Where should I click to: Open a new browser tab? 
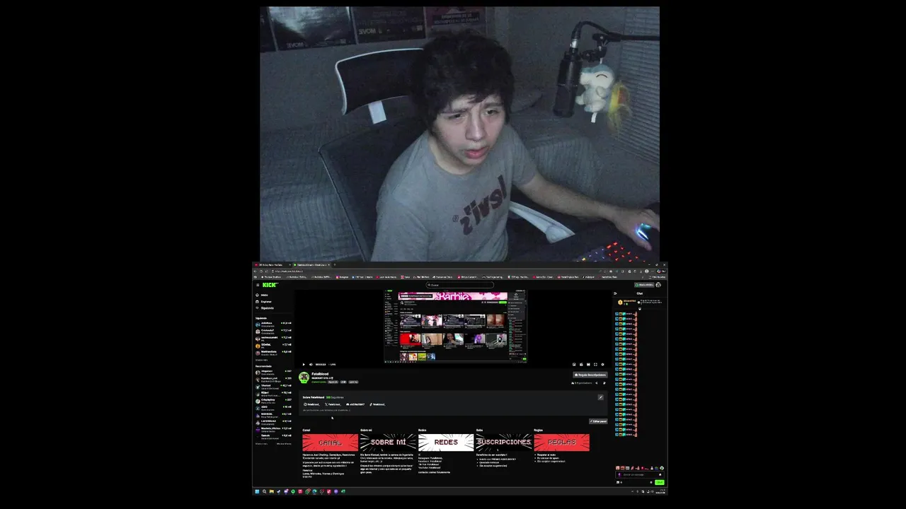point(335,264)
